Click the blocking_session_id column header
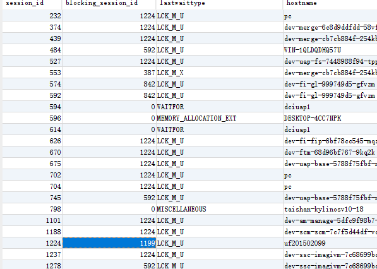Image resolution: width=377 pixels, height=269 pixels. coord(109,3)
